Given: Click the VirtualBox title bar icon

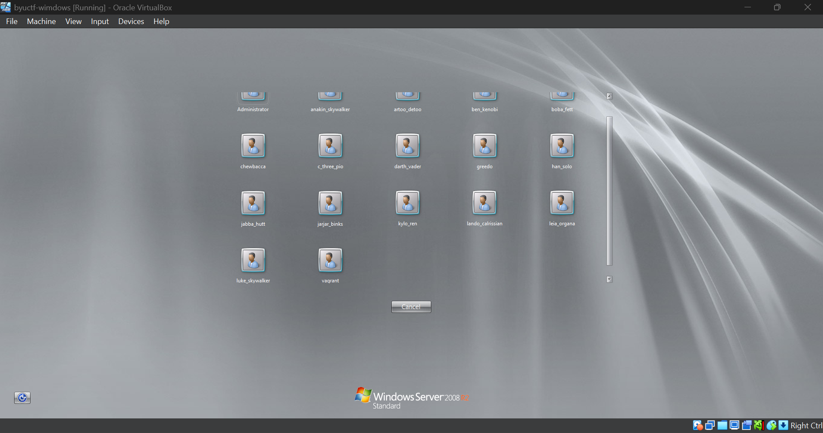Looking at the screenshot, I should (x=6, y=7).
